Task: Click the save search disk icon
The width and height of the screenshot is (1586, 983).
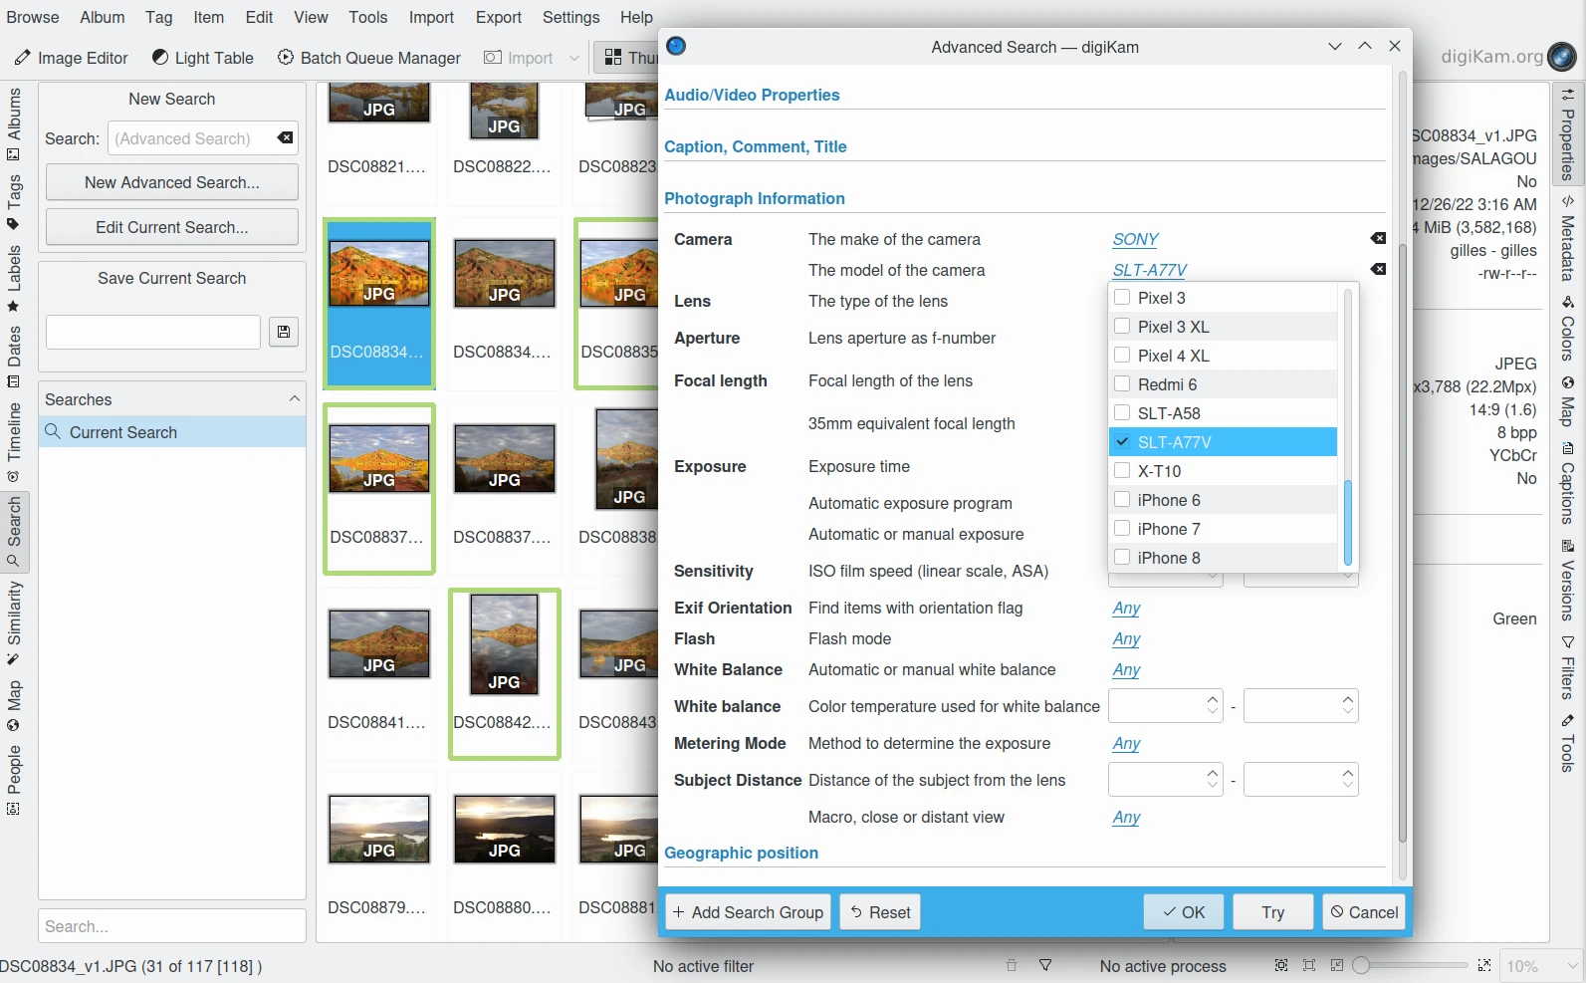Action: 284,332
